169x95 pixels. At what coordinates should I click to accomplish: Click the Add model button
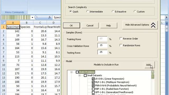(150, 65)
